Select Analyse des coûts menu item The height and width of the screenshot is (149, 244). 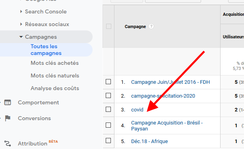pyautogui.click(x=55, y=89)
